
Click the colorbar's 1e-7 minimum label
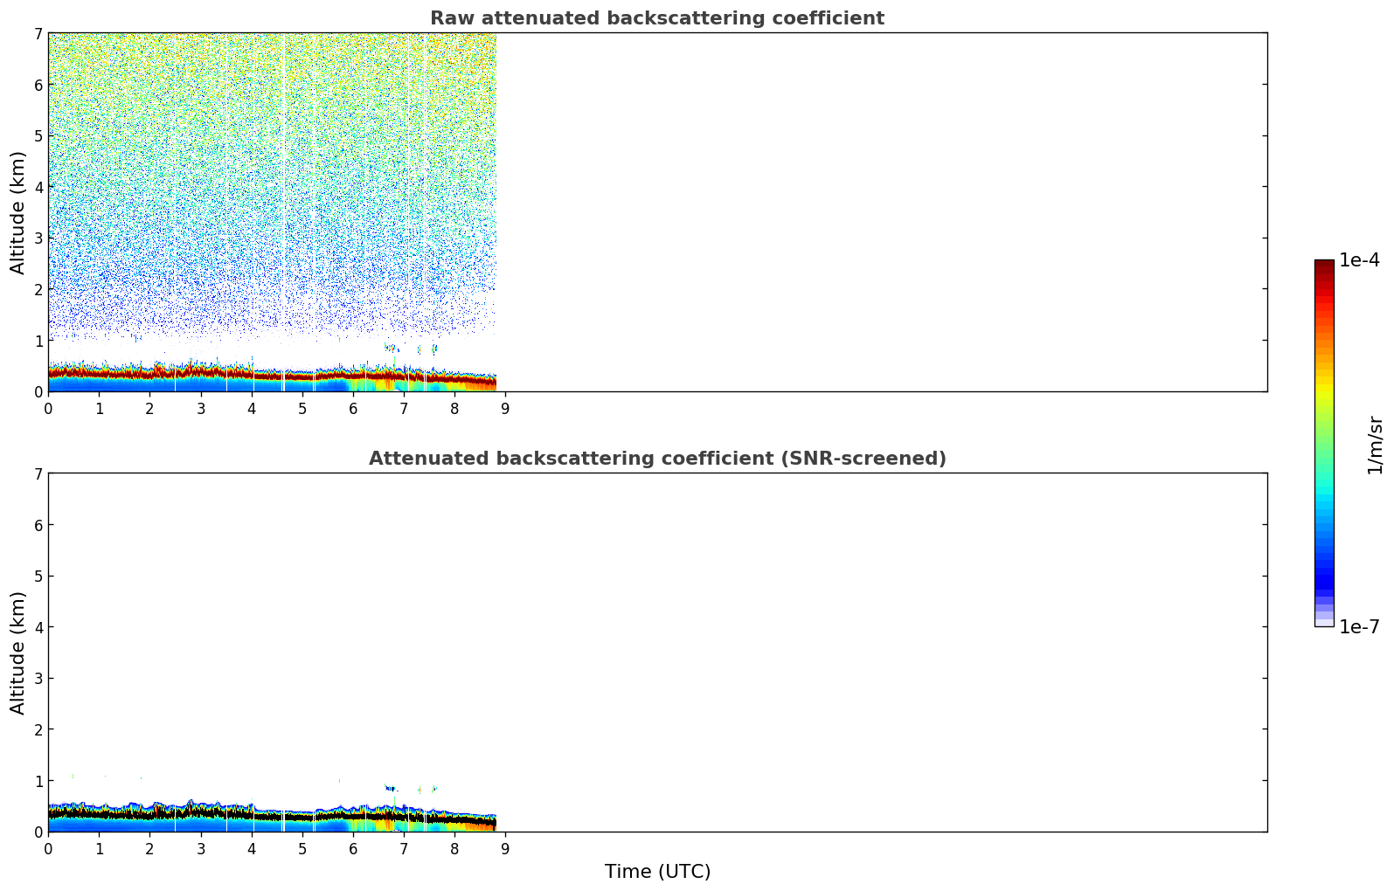1359,627
